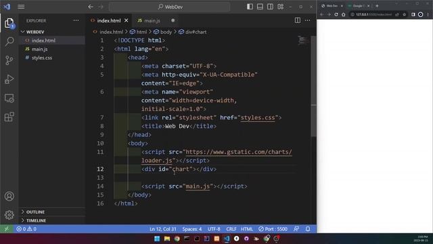Toggle the primary sidebar visibility
Image resolution: width=433 pixels, height=244 pixels.
pos(250,7)
